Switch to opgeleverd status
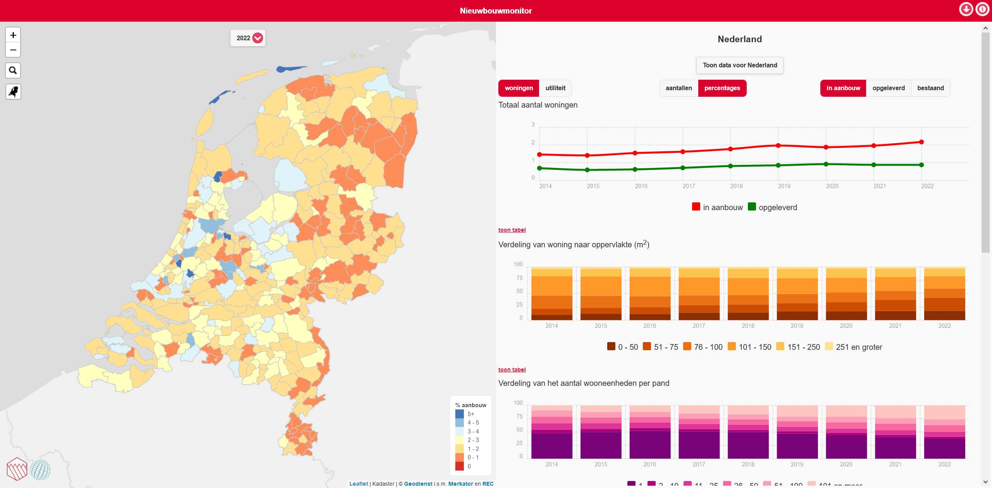This screenshot has width=992, height=488. pos(889,88)
